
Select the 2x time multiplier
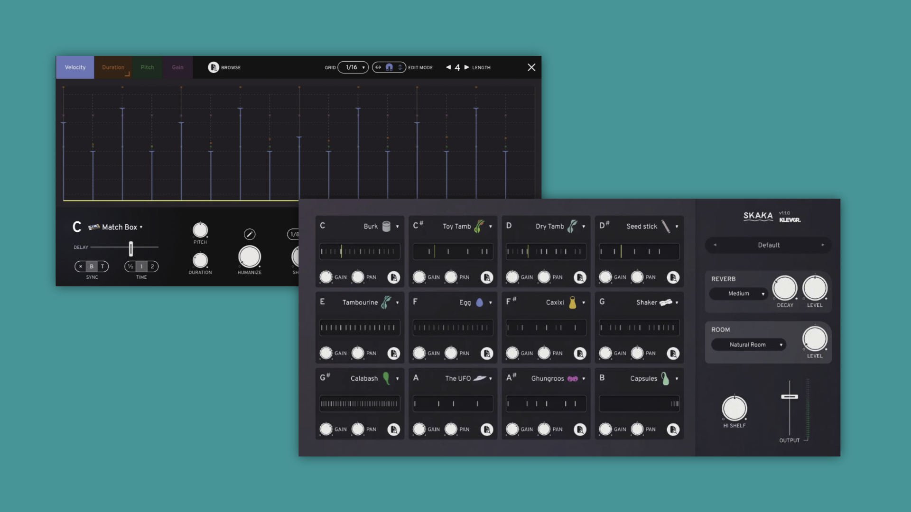click(152, 266)
